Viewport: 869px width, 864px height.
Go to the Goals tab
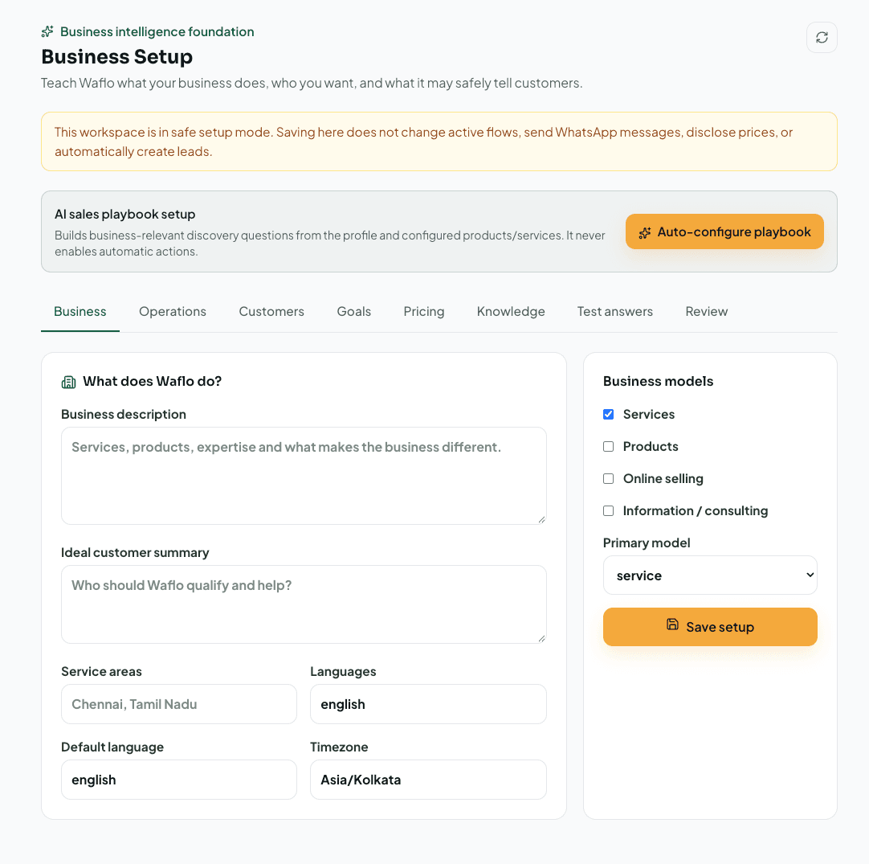pyautogui.click(x=353, y=312)
